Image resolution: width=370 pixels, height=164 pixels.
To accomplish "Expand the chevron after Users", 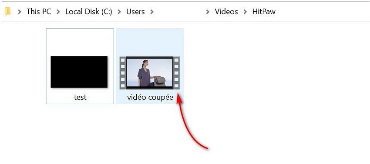I will tap(152, 12).
